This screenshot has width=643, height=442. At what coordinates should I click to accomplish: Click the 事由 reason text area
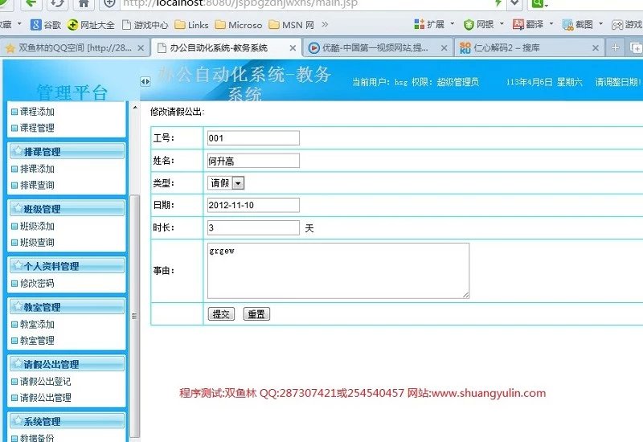pos(338,271)
